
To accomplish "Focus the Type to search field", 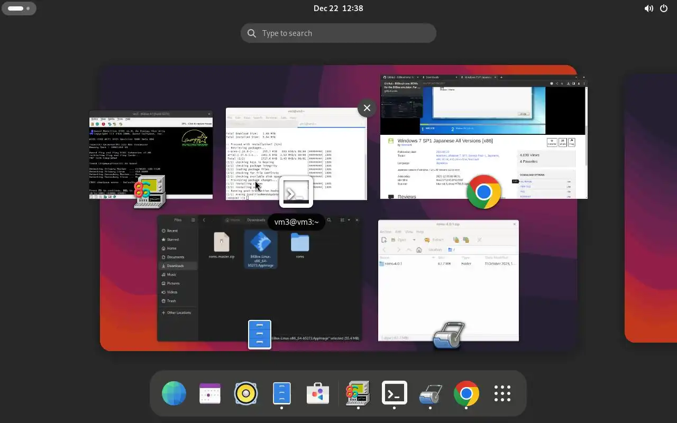I will (338, 33).
